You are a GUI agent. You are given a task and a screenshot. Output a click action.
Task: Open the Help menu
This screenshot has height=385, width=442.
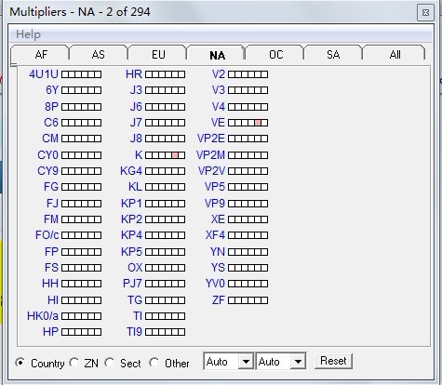(x=28, y=34)
